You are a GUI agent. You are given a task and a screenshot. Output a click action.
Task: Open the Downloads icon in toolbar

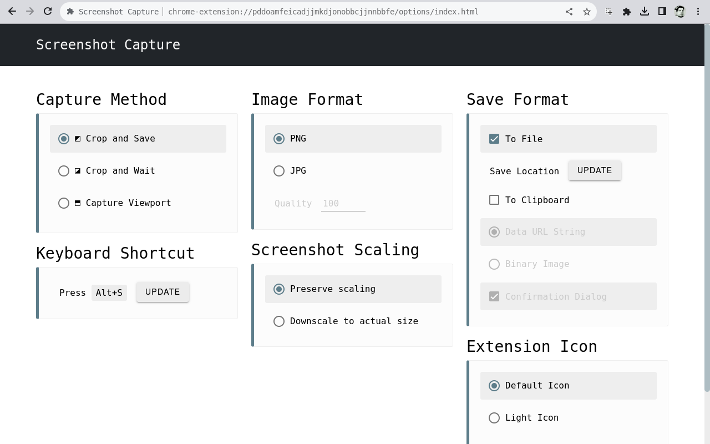645,12
